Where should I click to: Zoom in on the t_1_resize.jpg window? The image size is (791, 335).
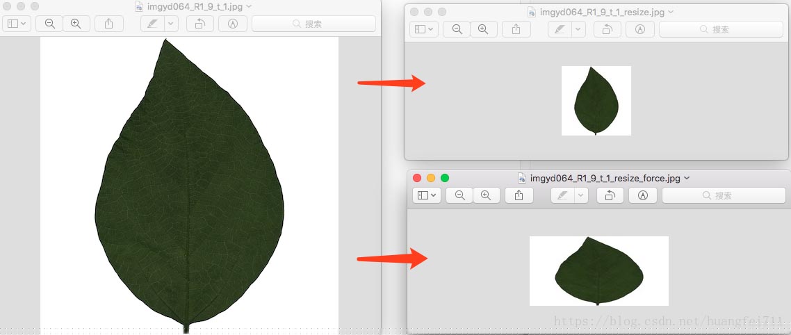pyautogui.click(x=483, y=29)
